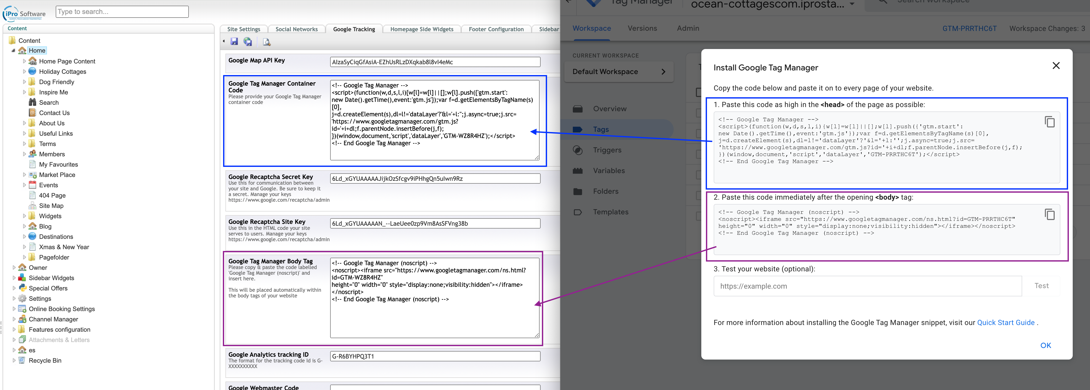Viewport: 1090px width, 390px height.
Task: Click the Save and publish globe icon
Action: [248, 42]
